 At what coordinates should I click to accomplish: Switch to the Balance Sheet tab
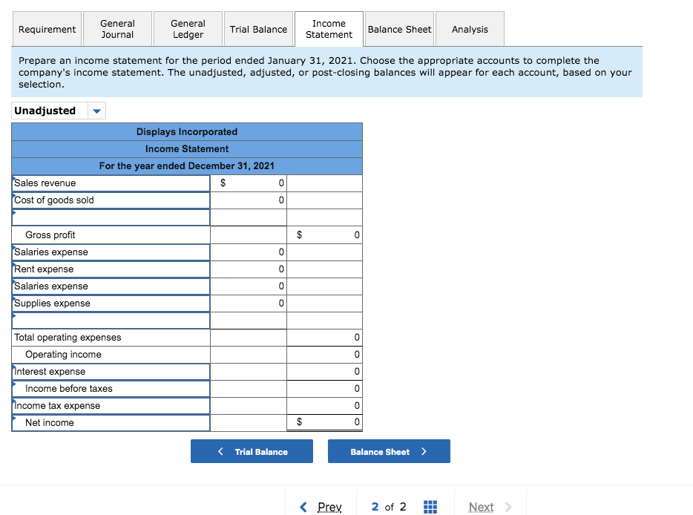[x=399, y=29]
